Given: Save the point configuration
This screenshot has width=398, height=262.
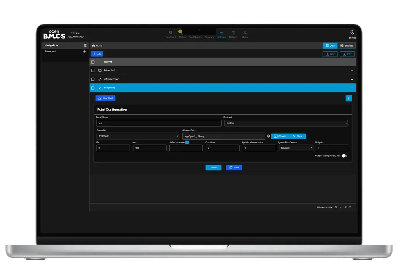Looking at the screenshot, I should pos(234,168).
